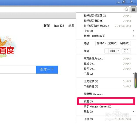This screenshot has height=124, width=137.
Task: Click the 剪切 (T) cut button
Action: (x=101, y=43)
